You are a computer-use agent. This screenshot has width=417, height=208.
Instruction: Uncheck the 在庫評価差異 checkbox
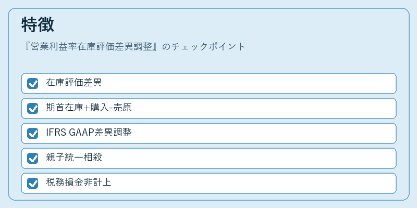point(33,83)
